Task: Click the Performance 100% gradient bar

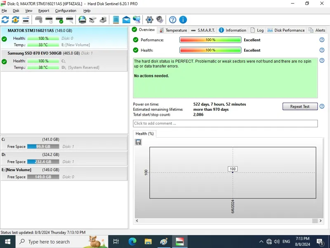Action: tap(210, 40)
